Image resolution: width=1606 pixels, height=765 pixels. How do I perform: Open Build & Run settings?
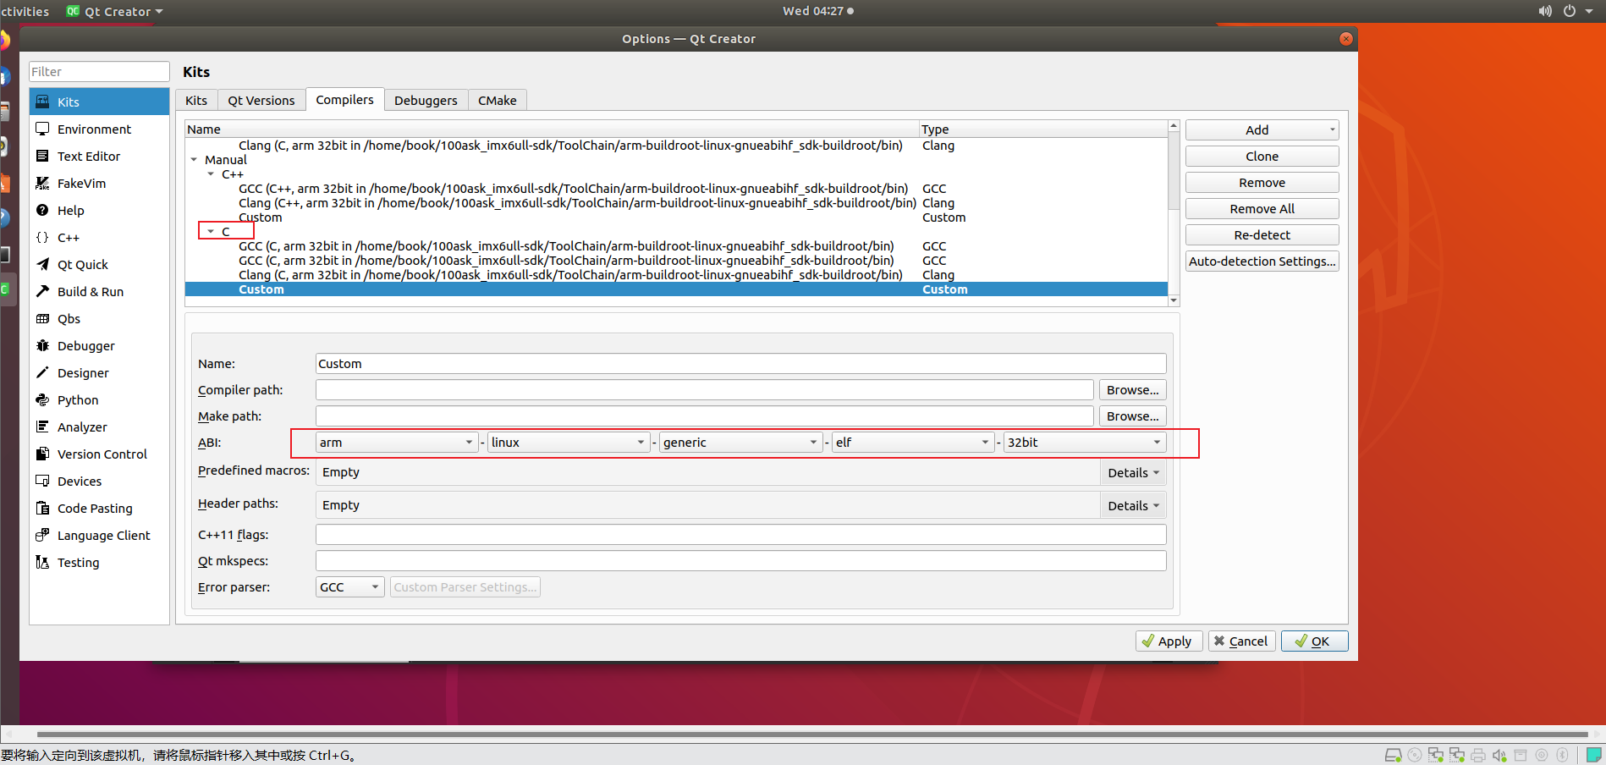tap(91, 291)
